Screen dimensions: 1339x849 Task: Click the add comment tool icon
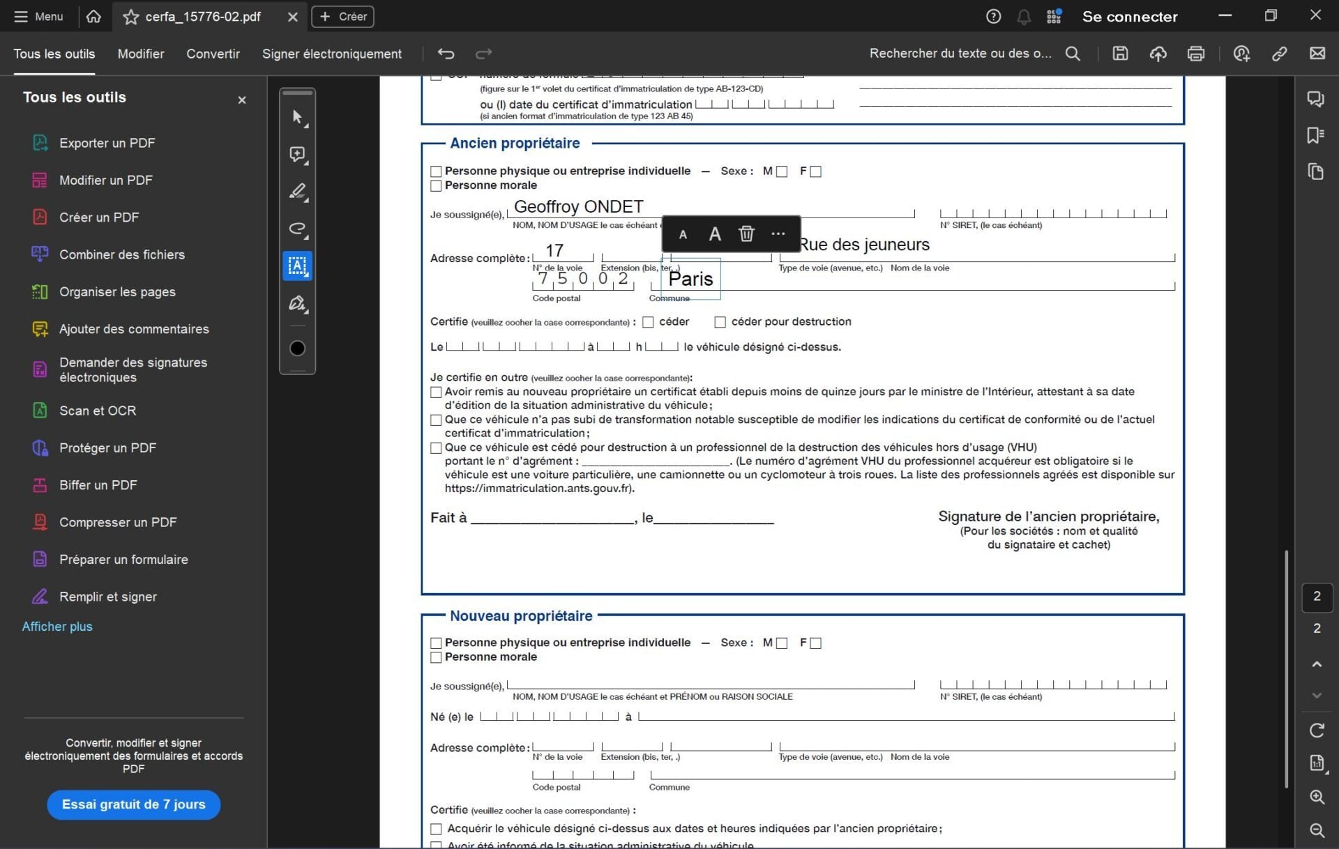(297, 154)
